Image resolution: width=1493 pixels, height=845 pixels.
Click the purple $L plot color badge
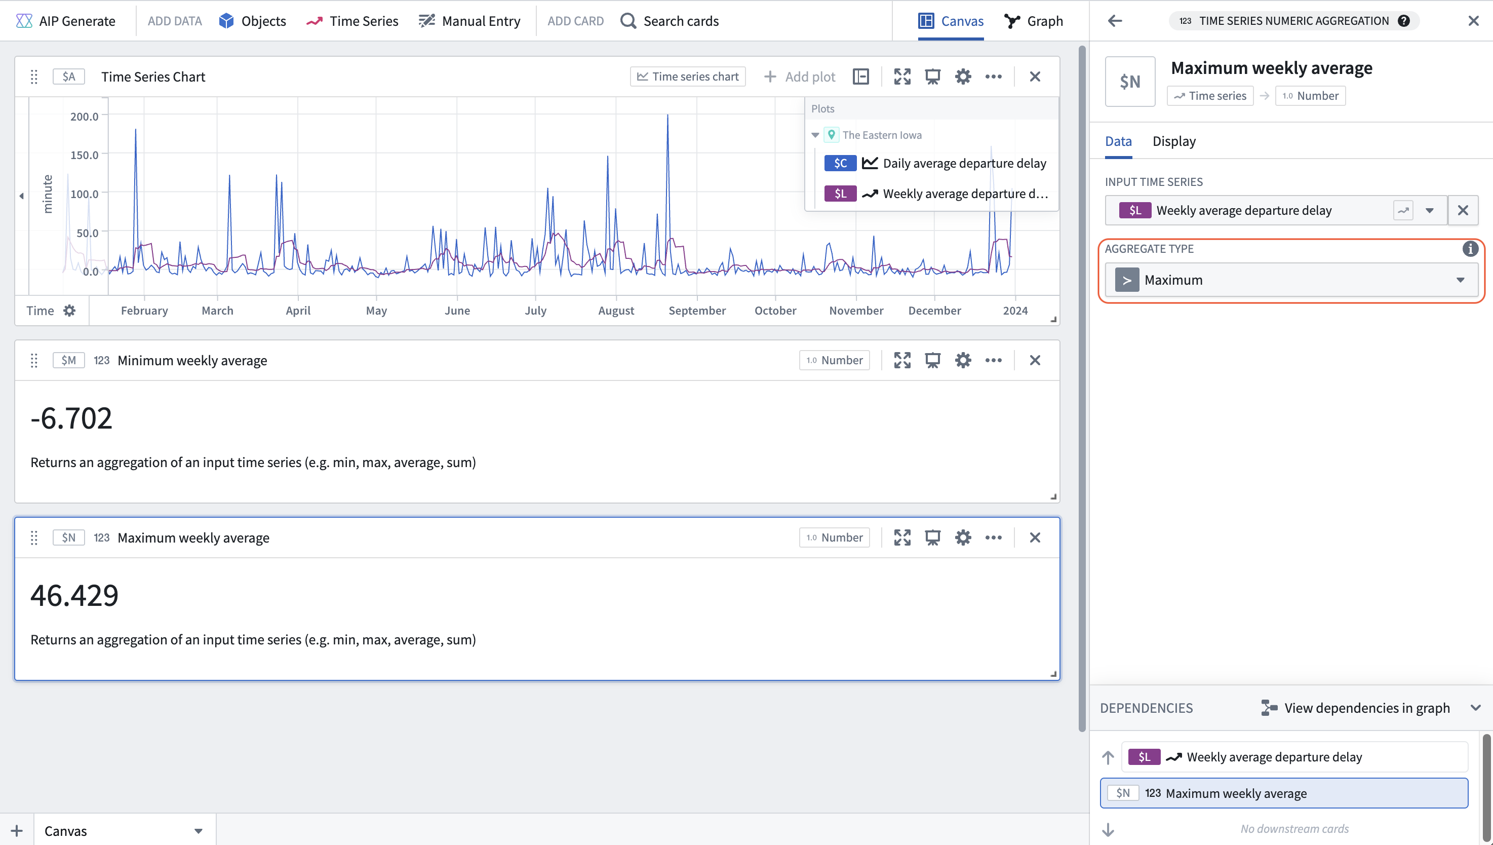pyautogui.click(x=840, y=194)
